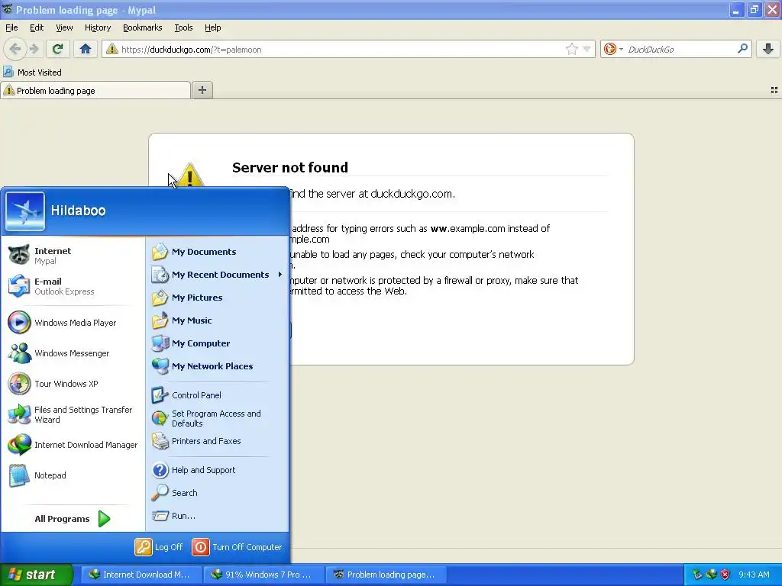
Task: Click Turn Off Computer button
Action: [x=238, y=547]
